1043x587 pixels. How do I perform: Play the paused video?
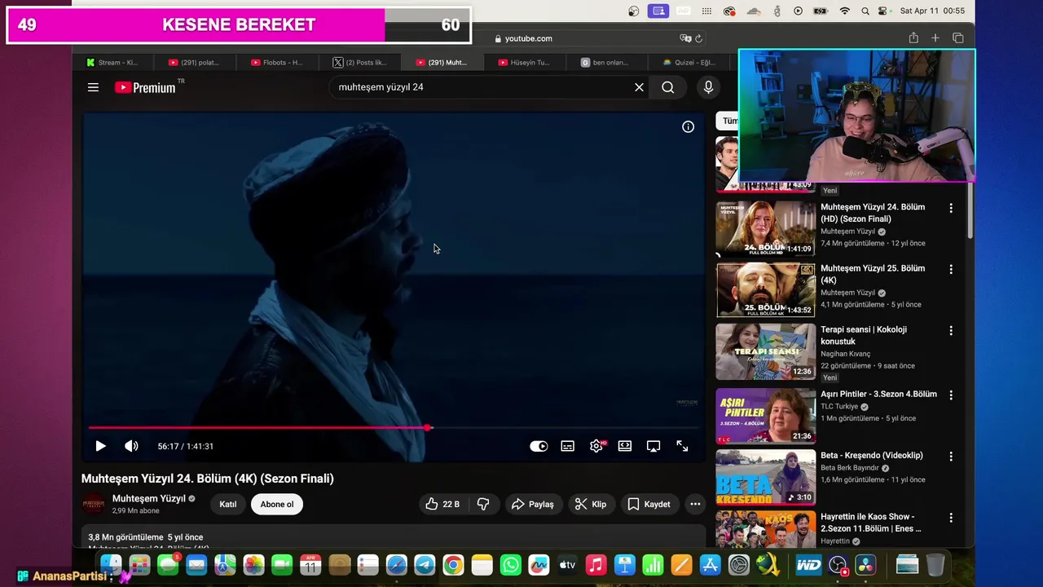100,446
